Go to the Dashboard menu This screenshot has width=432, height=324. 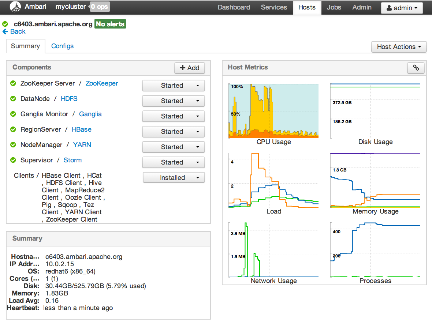coord(234,7)
